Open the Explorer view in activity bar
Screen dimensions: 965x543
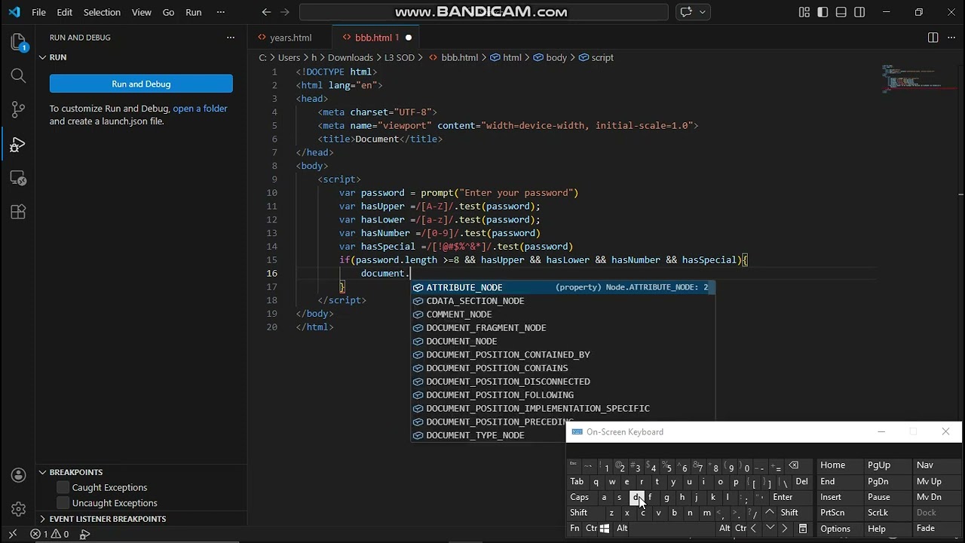pyautogui.click(x=18, y=42)
